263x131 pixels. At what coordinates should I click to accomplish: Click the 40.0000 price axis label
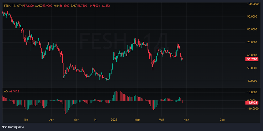[252, 81]
